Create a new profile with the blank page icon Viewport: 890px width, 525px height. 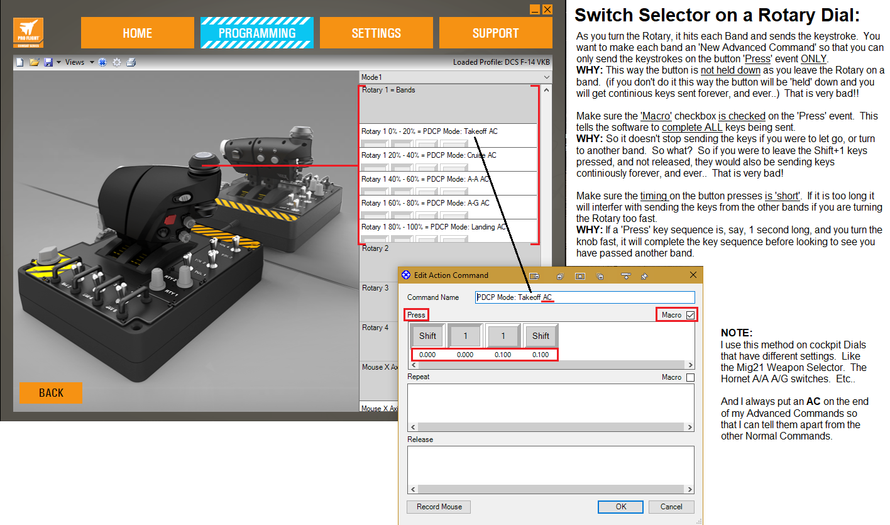tap(19, 62)
